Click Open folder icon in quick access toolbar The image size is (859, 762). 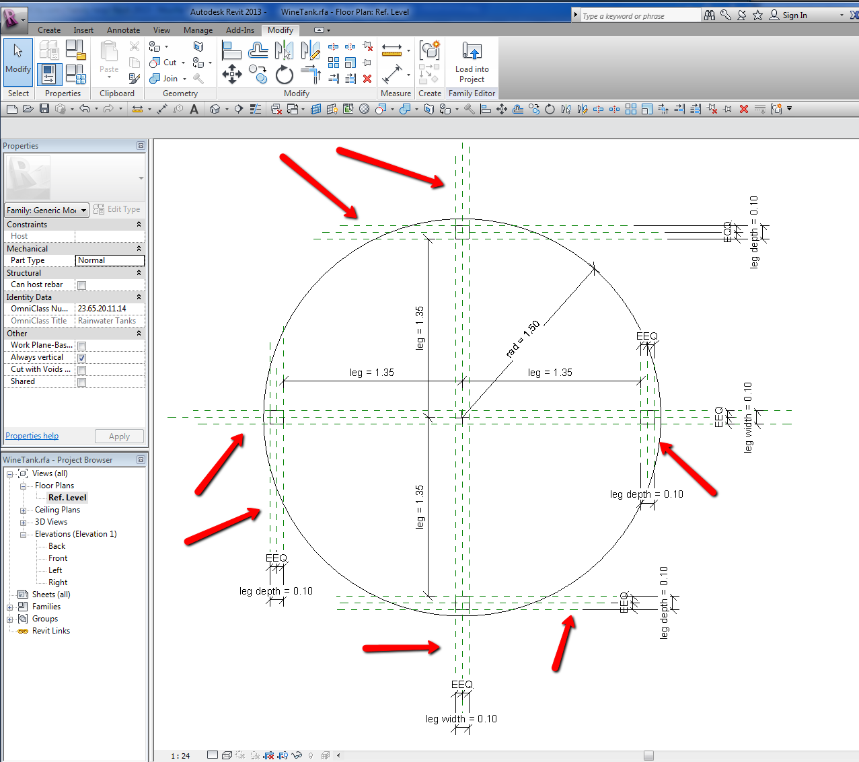pos(28,109)
